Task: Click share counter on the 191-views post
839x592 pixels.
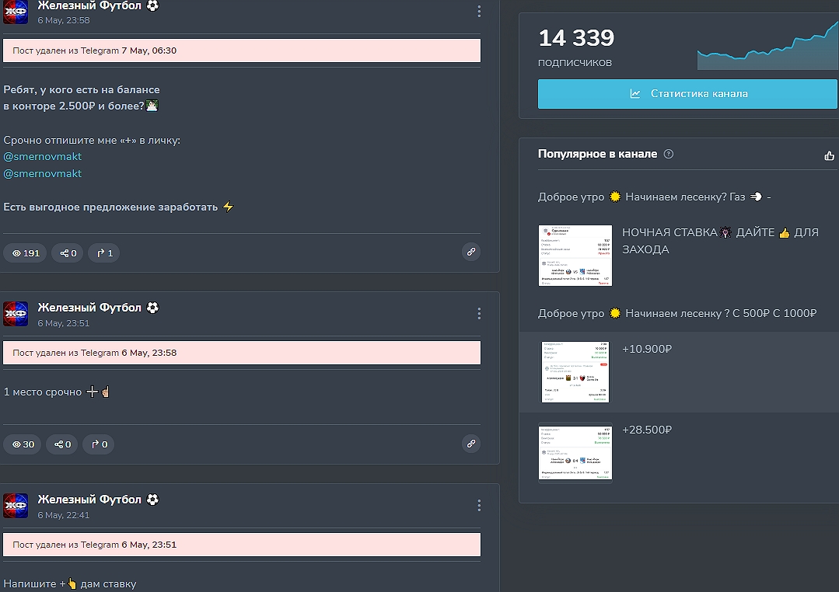Action: tap(68, 253)
